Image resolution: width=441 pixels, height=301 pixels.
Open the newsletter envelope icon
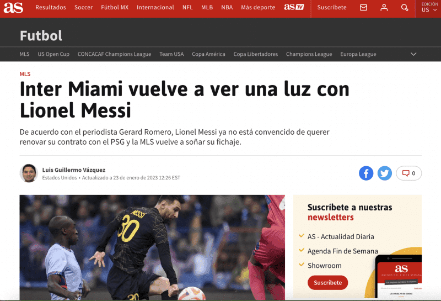click(363, 8)
